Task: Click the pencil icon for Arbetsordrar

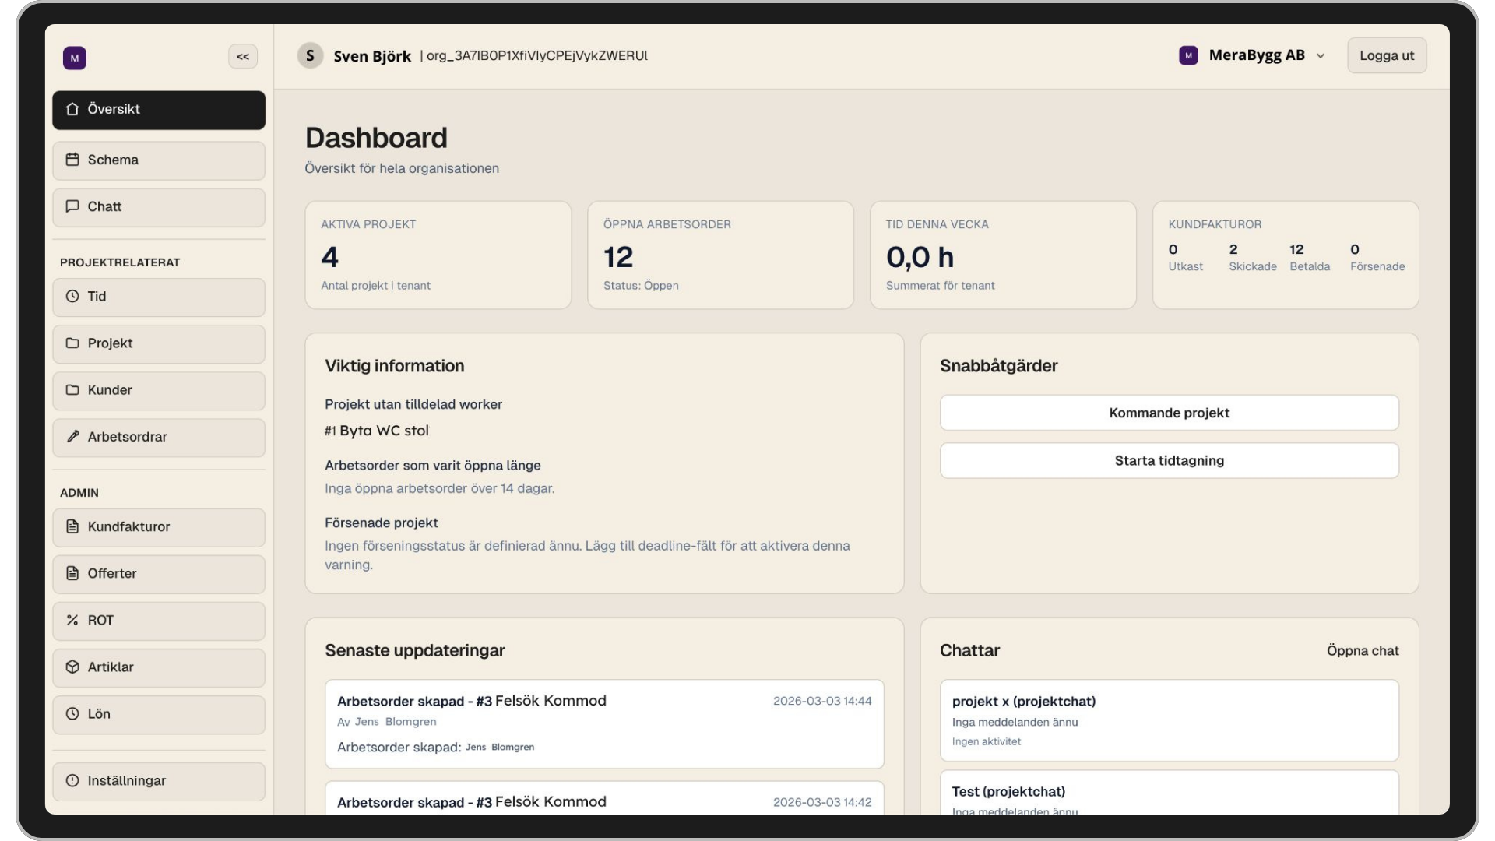Action: (x=72, y=437)
